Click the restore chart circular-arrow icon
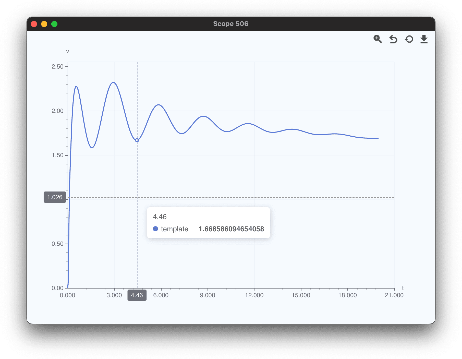The height and width of the screenshot is (359, 462). pyautogui.click(x=409, y=39)
